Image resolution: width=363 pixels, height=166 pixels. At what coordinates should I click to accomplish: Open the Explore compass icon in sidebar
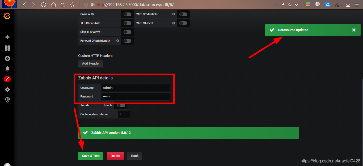pyautogui.click(x=7, y=58)
